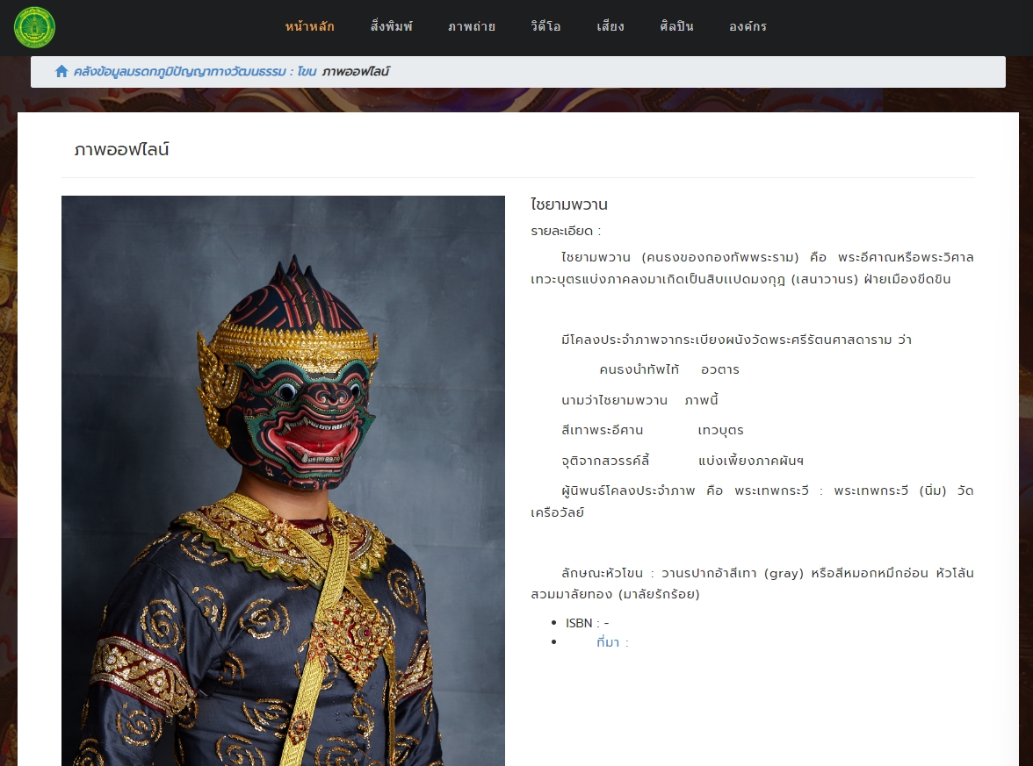The height and width of the screenshot is (766, 1033).
Task: Click the Khon mask photo of ไชยามพวาน
Action: coord(283,481)
